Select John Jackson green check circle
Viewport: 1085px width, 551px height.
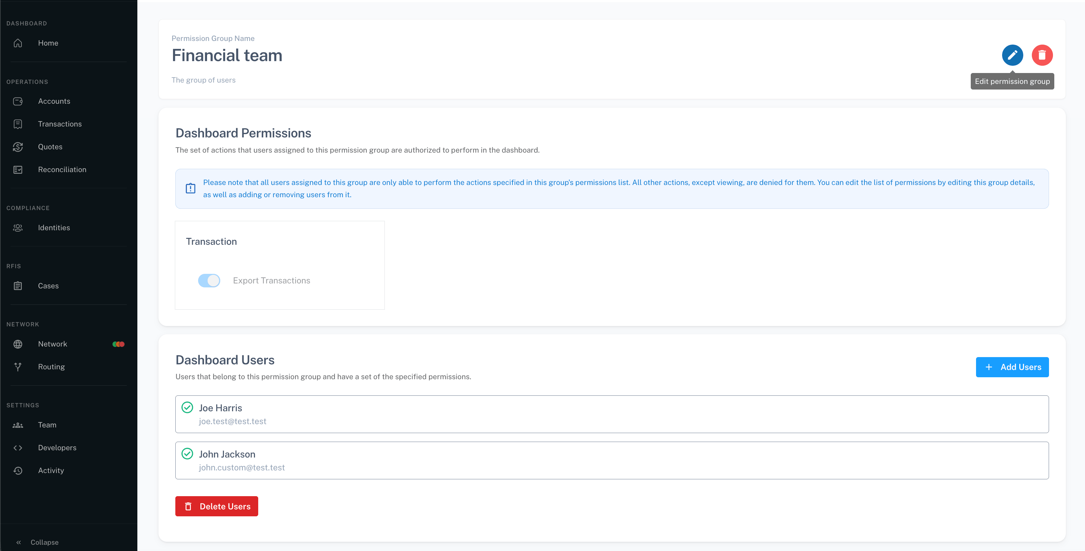coord(187,453)
